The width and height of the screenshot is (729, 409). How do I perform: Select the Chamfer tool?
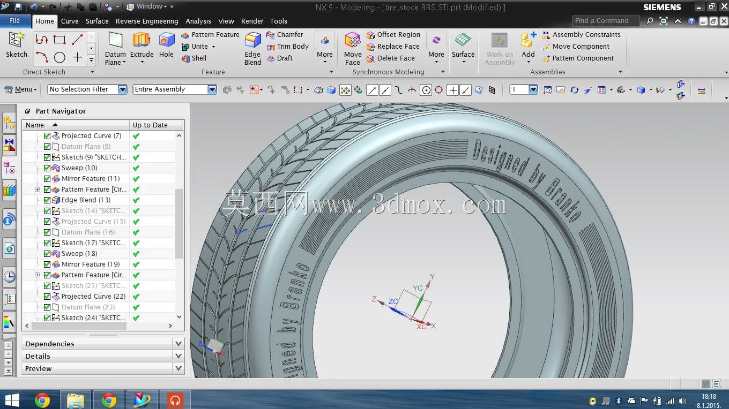point(285,35)
